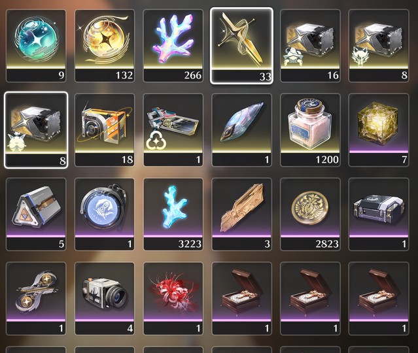Select the silver supply box with count 16
This screenshot has width=418, height=353.
(x=310, y=46)
